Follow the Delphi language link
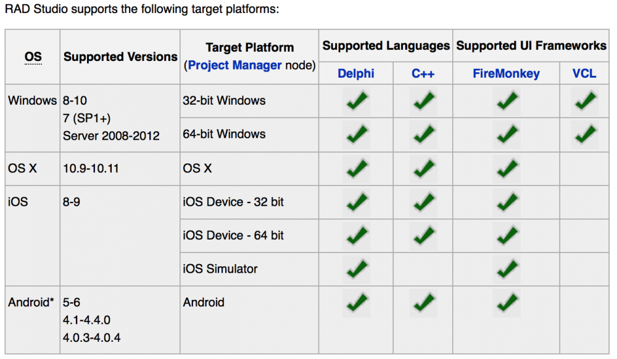Image resolution: width=617 pixels, height=359 pixels. (356, 73)
